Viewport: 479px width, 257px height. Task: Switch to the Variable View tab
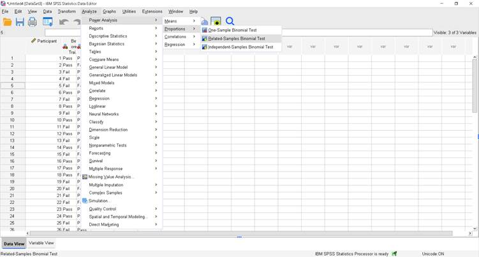click(41, 243)
